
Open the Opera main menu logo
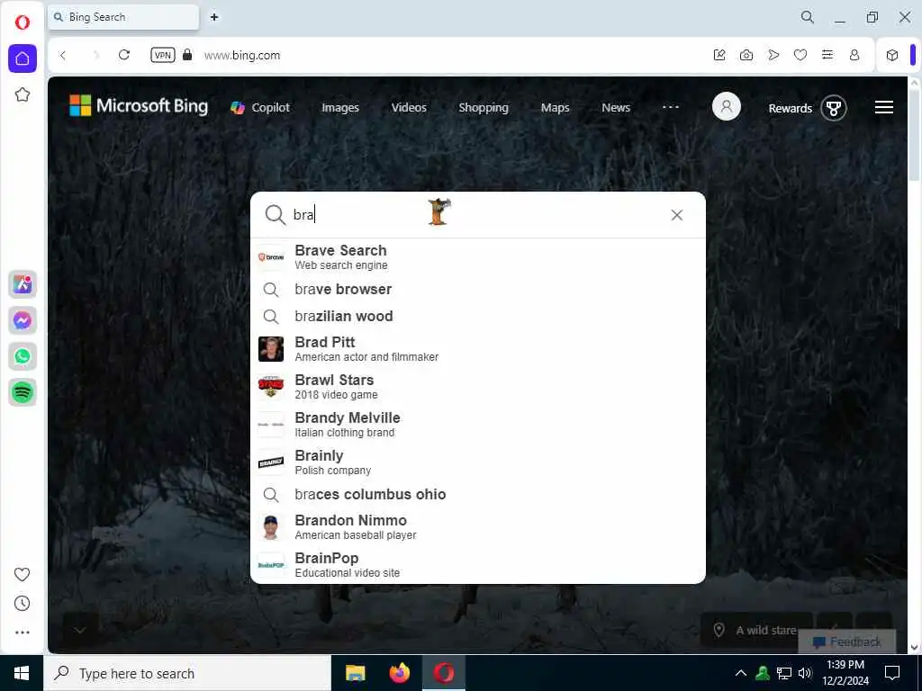click(23, 22)
